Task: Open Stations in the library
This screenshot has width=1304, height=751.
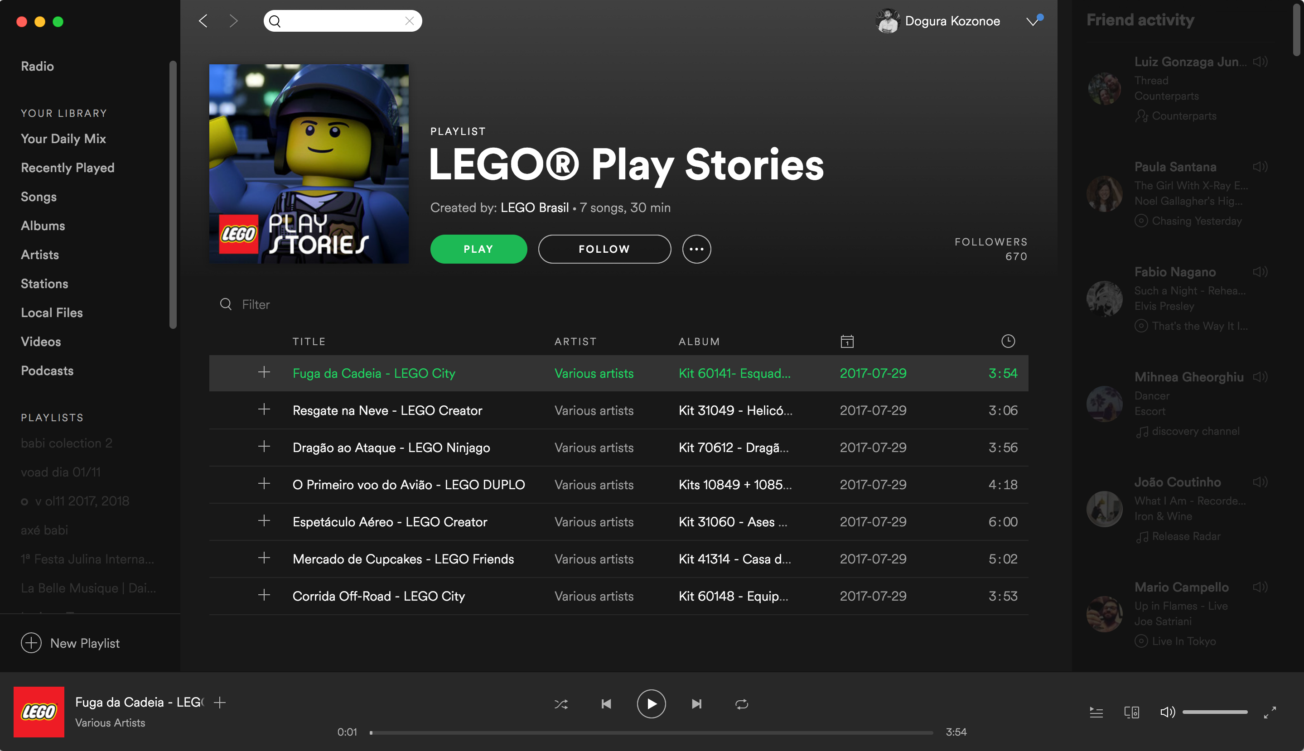Action: tap(44, 283)
